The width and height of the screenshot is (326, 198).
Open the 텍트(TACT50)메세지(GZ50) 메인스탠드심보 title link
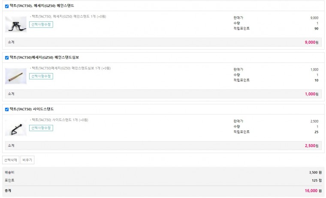44,57
